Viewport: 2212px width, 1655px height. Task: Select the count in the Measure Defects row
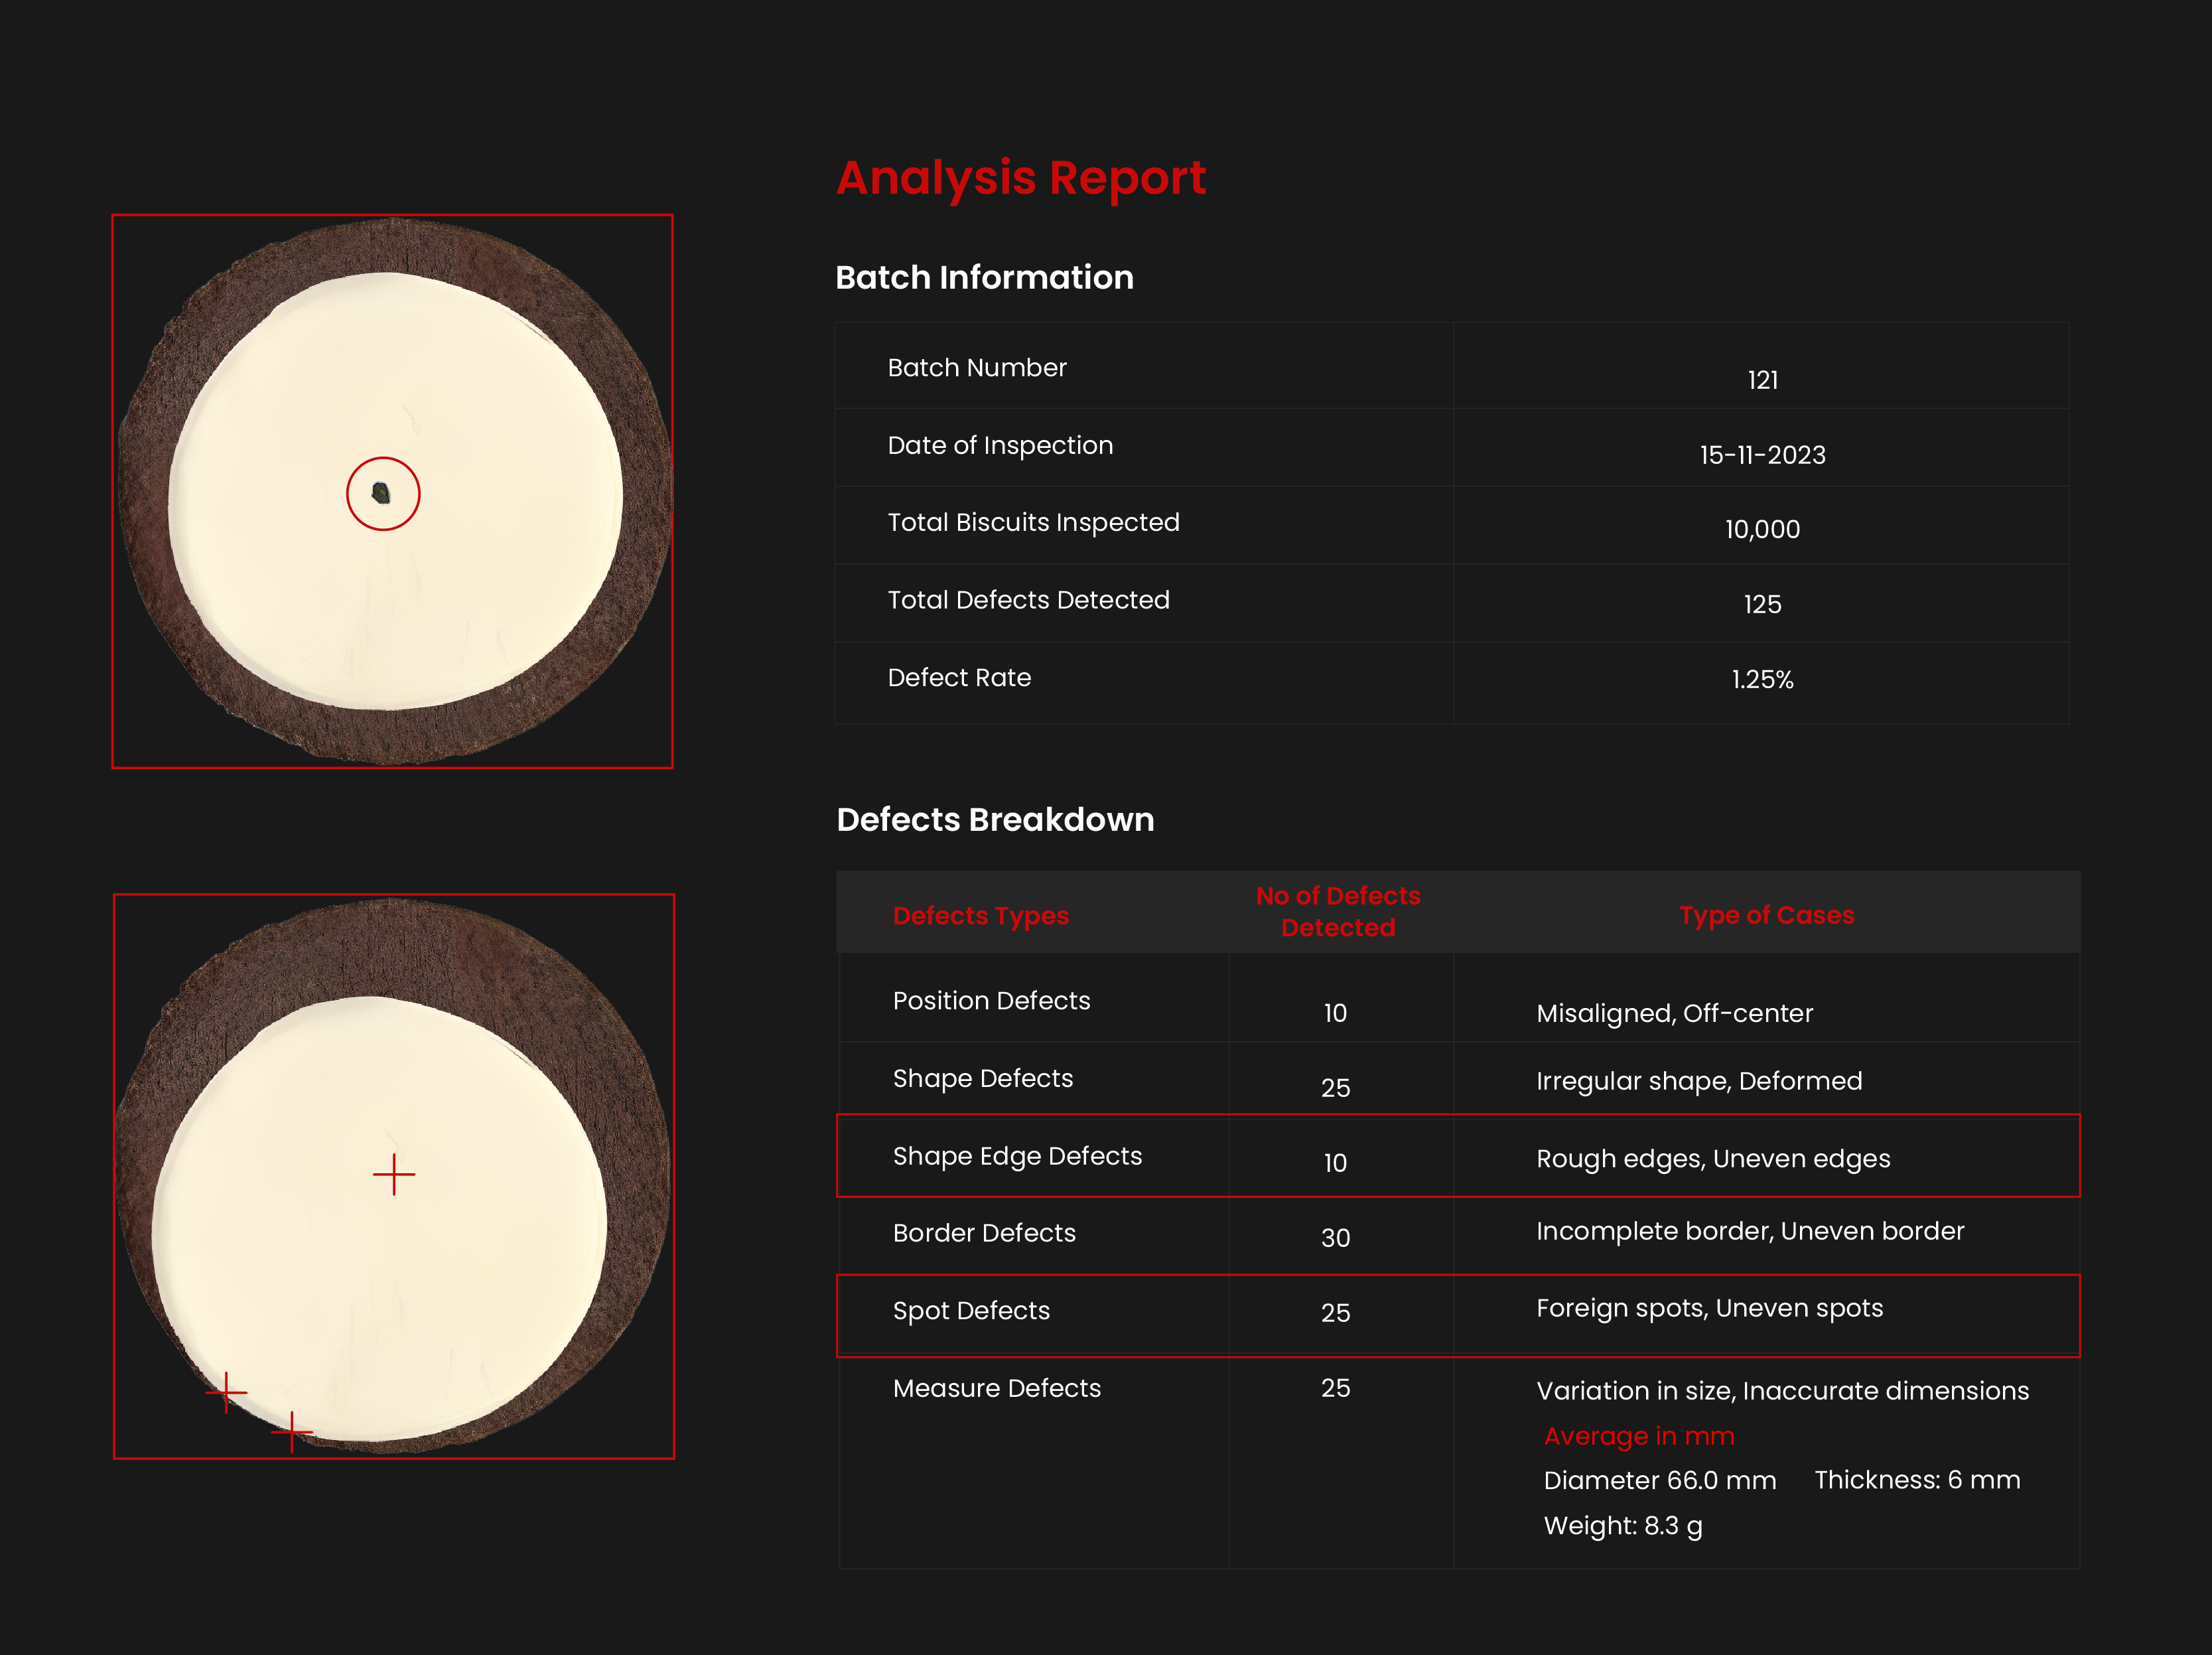point(1335,1388)
